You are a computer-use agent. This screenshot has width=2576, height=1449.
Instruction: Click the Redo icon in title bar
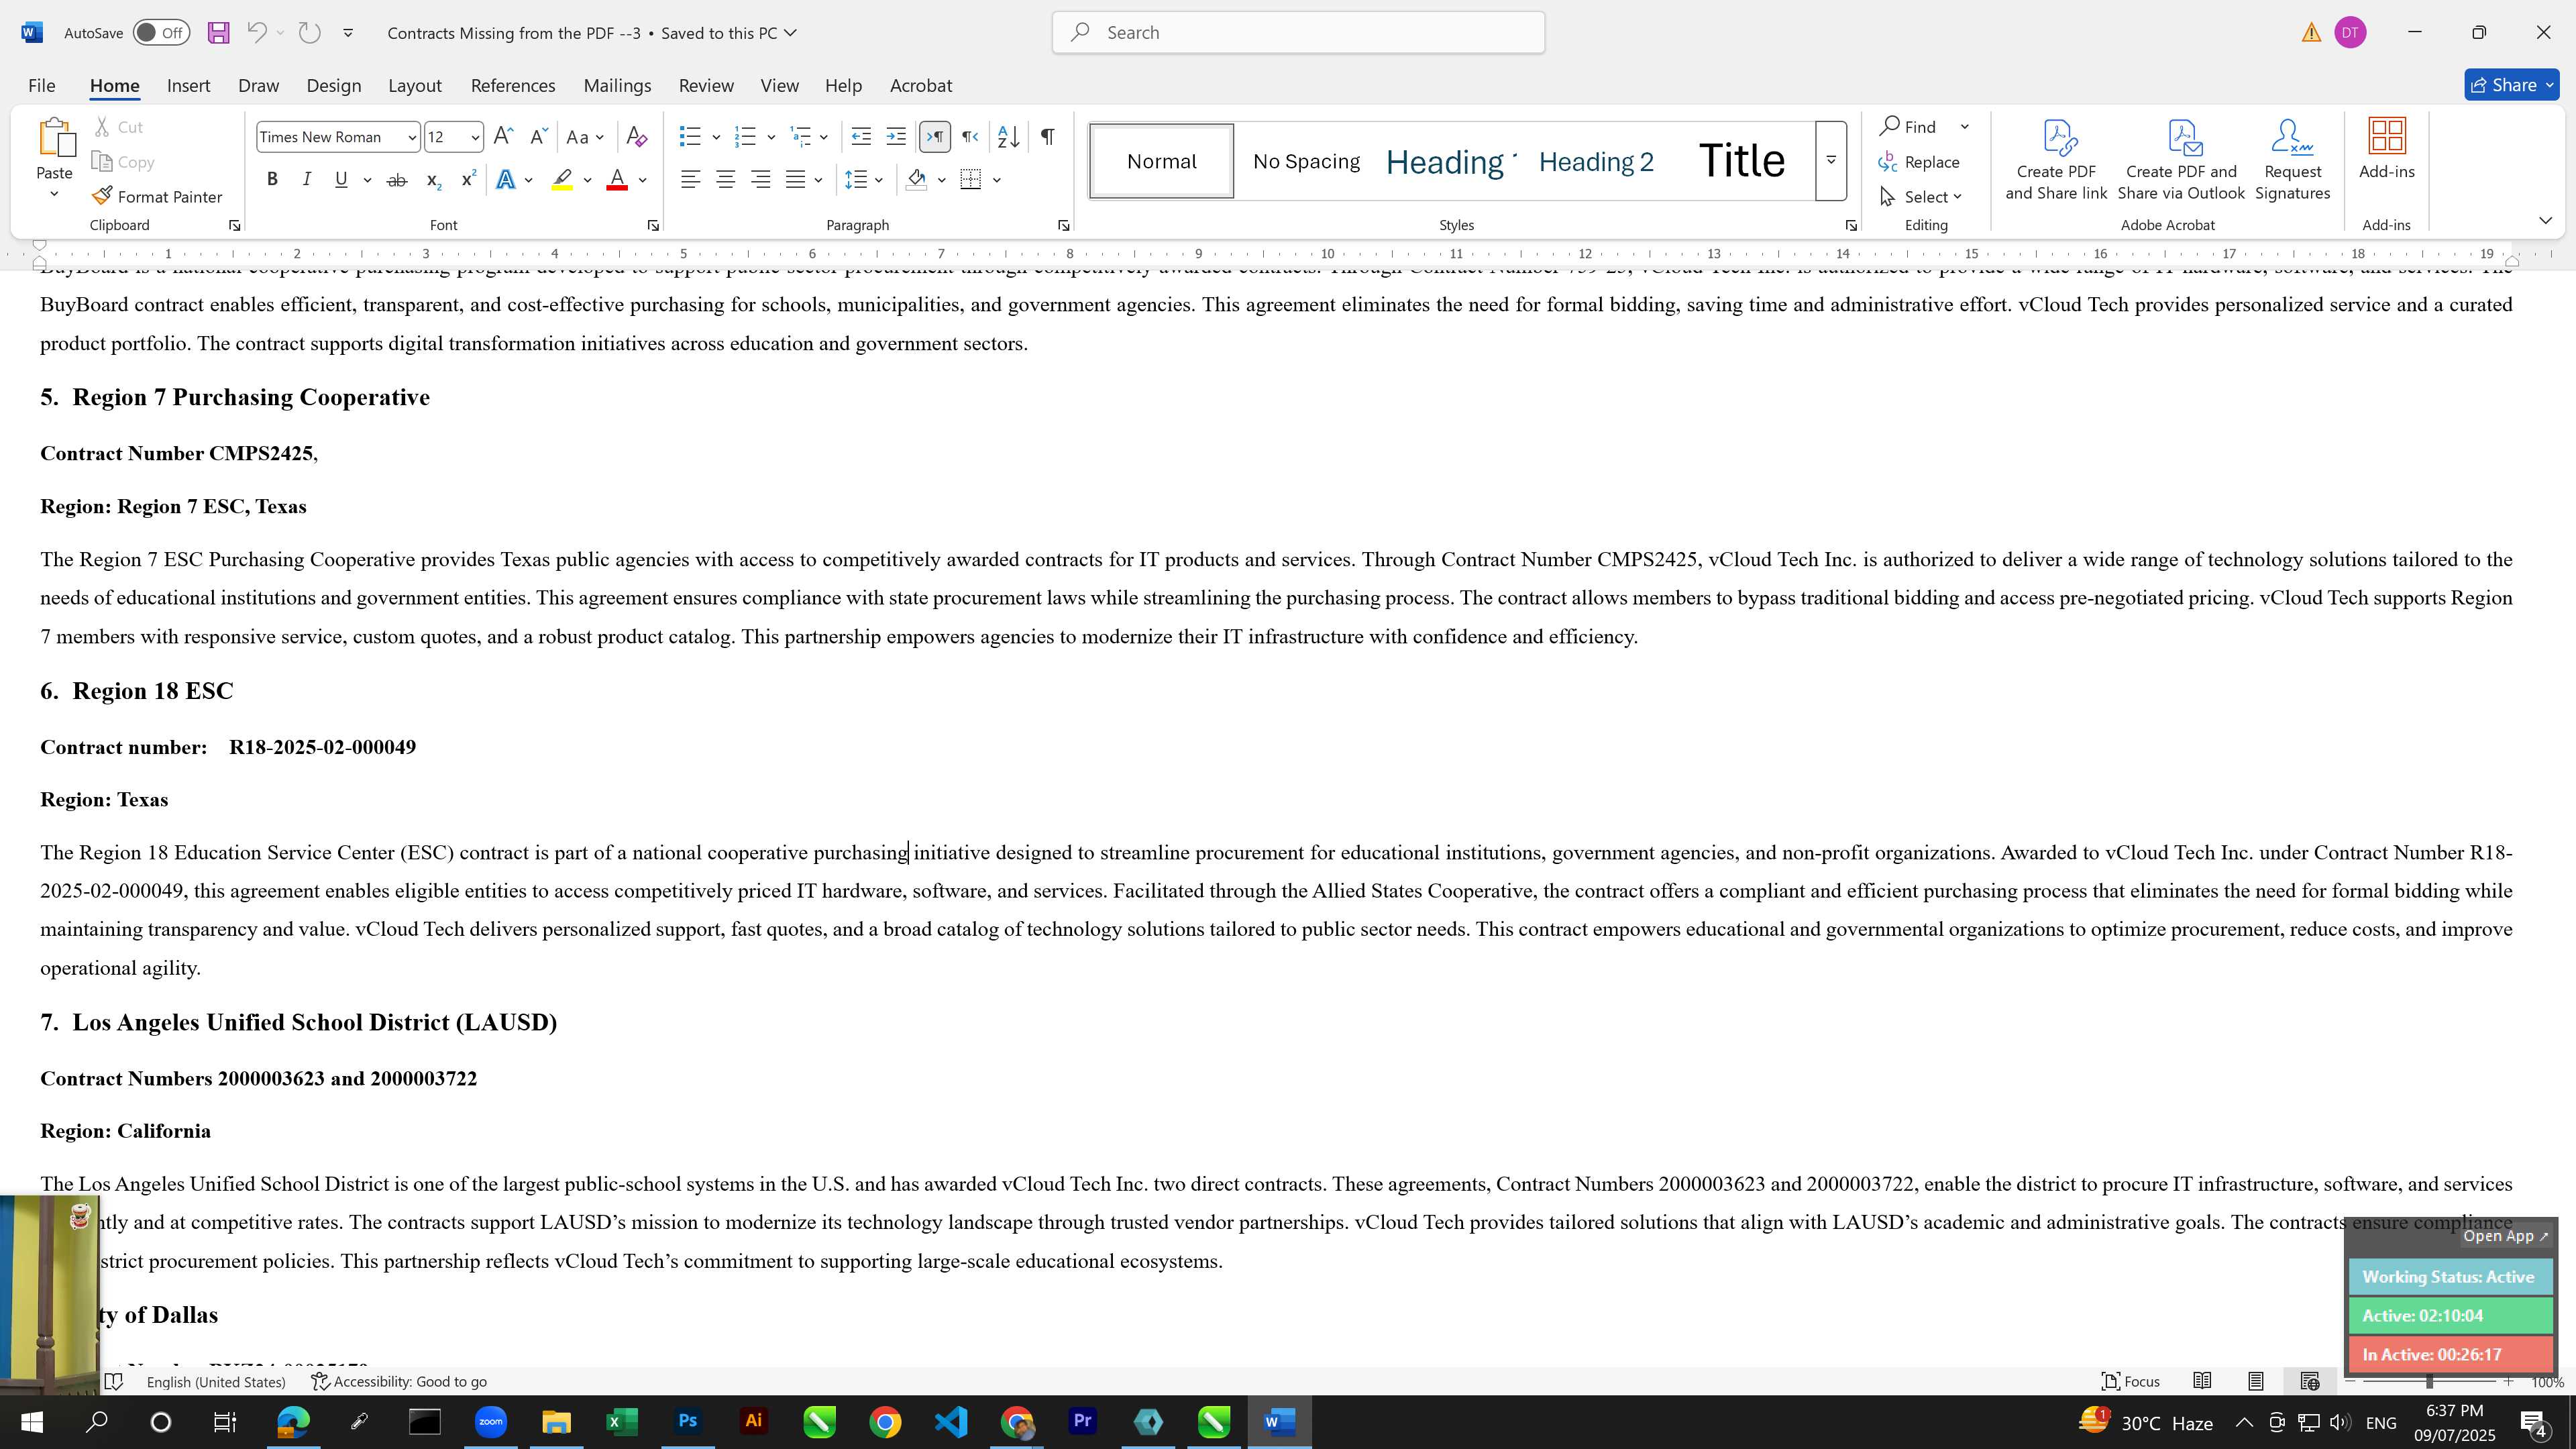[310, 33]
